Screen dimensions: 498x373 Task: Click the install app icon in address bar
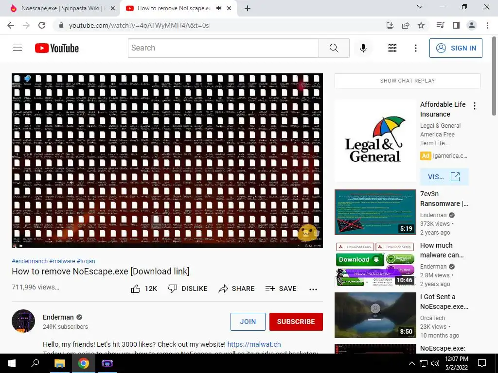tap(390, 25)
